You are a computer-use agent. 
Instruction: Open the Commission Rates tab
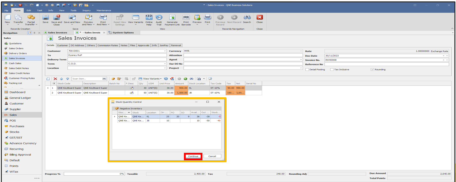(108, 45)
